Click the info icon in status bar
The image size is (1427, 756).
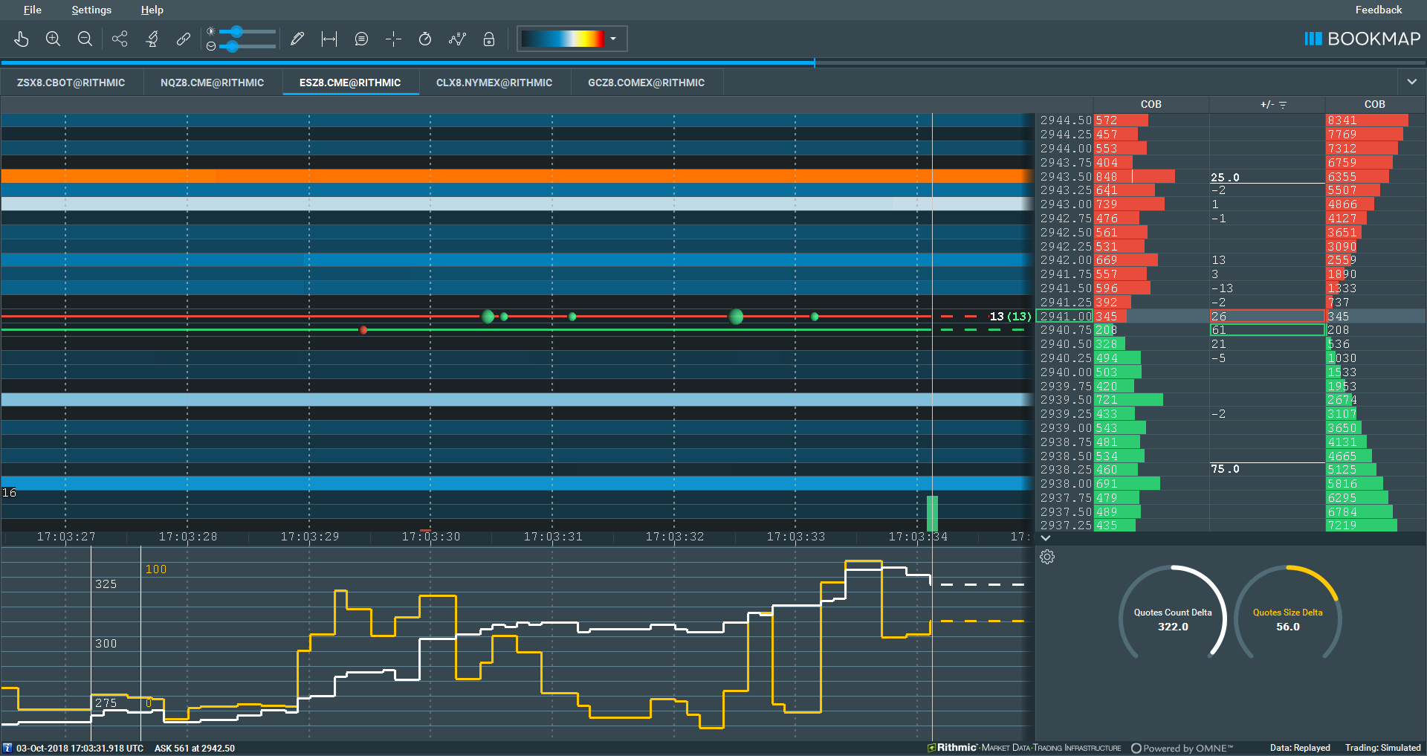tap(8, 748)
